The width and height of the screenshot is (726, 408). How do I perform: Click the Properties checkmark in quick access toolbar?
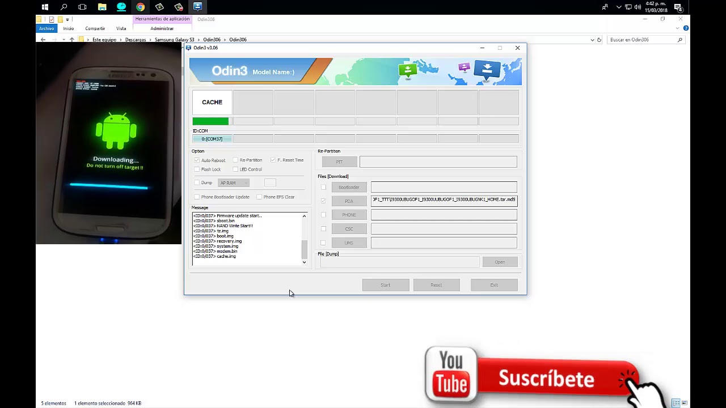[x=51, y=19]
